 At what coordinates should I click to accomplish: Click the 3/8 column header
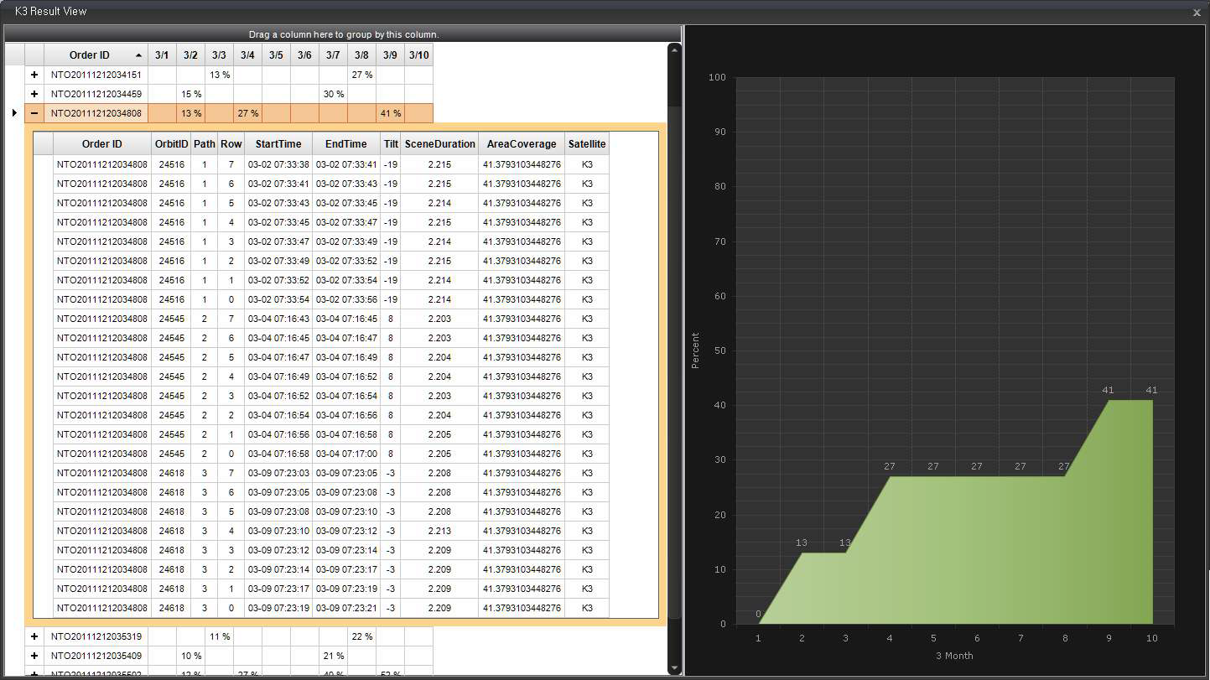(x=362, y=55)
